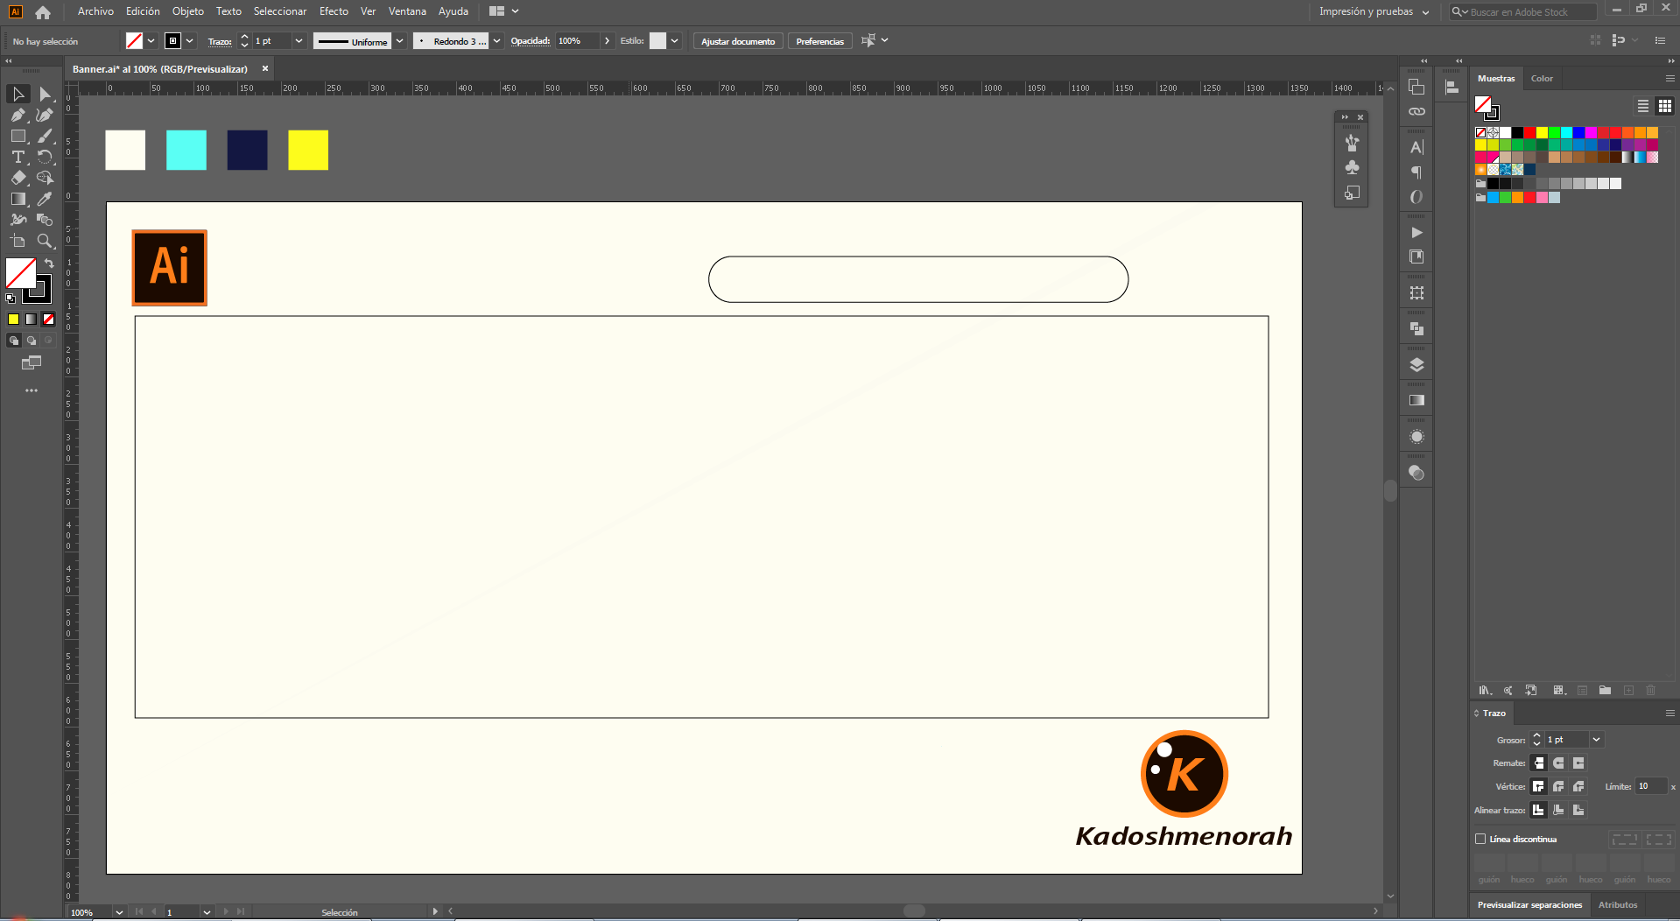This screenshot has width=1680, height=921.
Task: Open the Objeto menu
Action: [187, 11]
